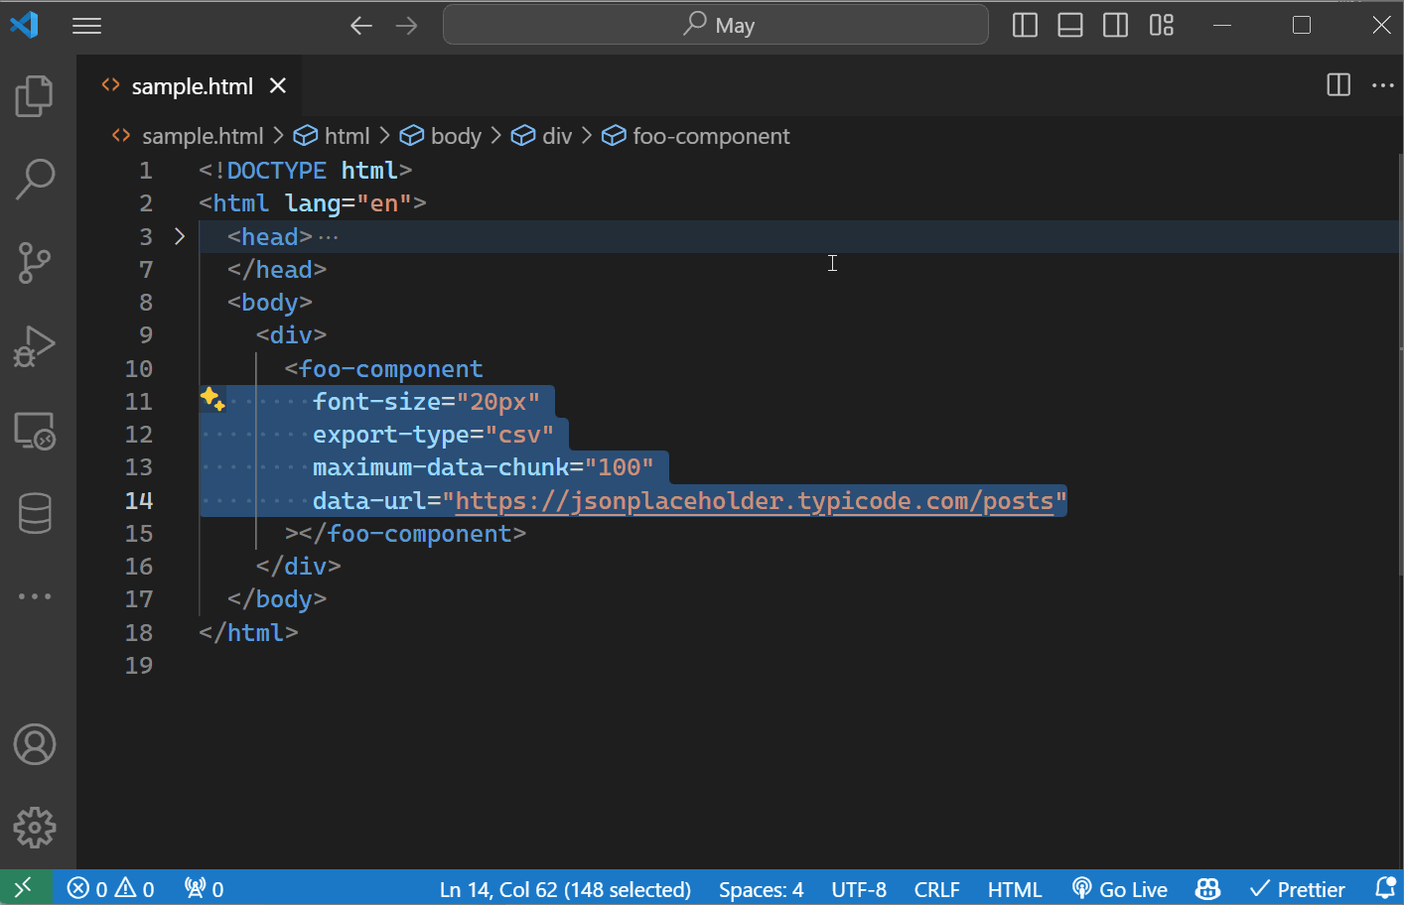Select the sample.html editor tab

(191, 85)
